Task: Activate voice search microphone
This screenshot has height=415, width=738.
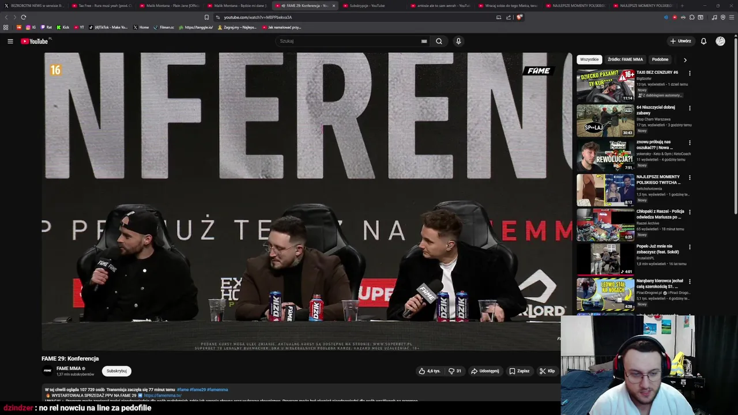Action: click(458, 41)
